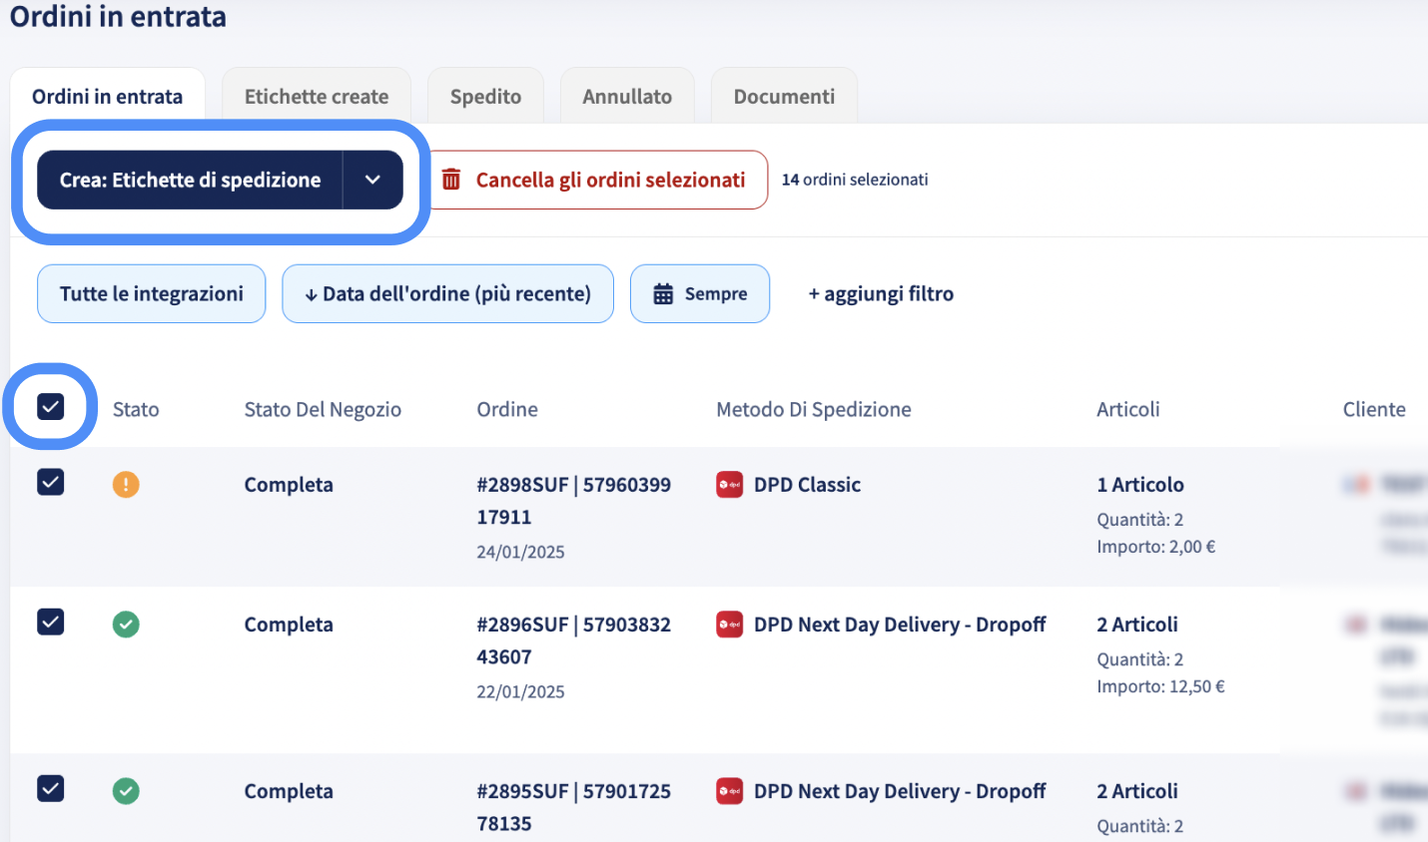Click 2 Articoli in the #2895SUF row
This screenshot has height=842, width=1428.
pyautogui.click(x=1137, y=791)
